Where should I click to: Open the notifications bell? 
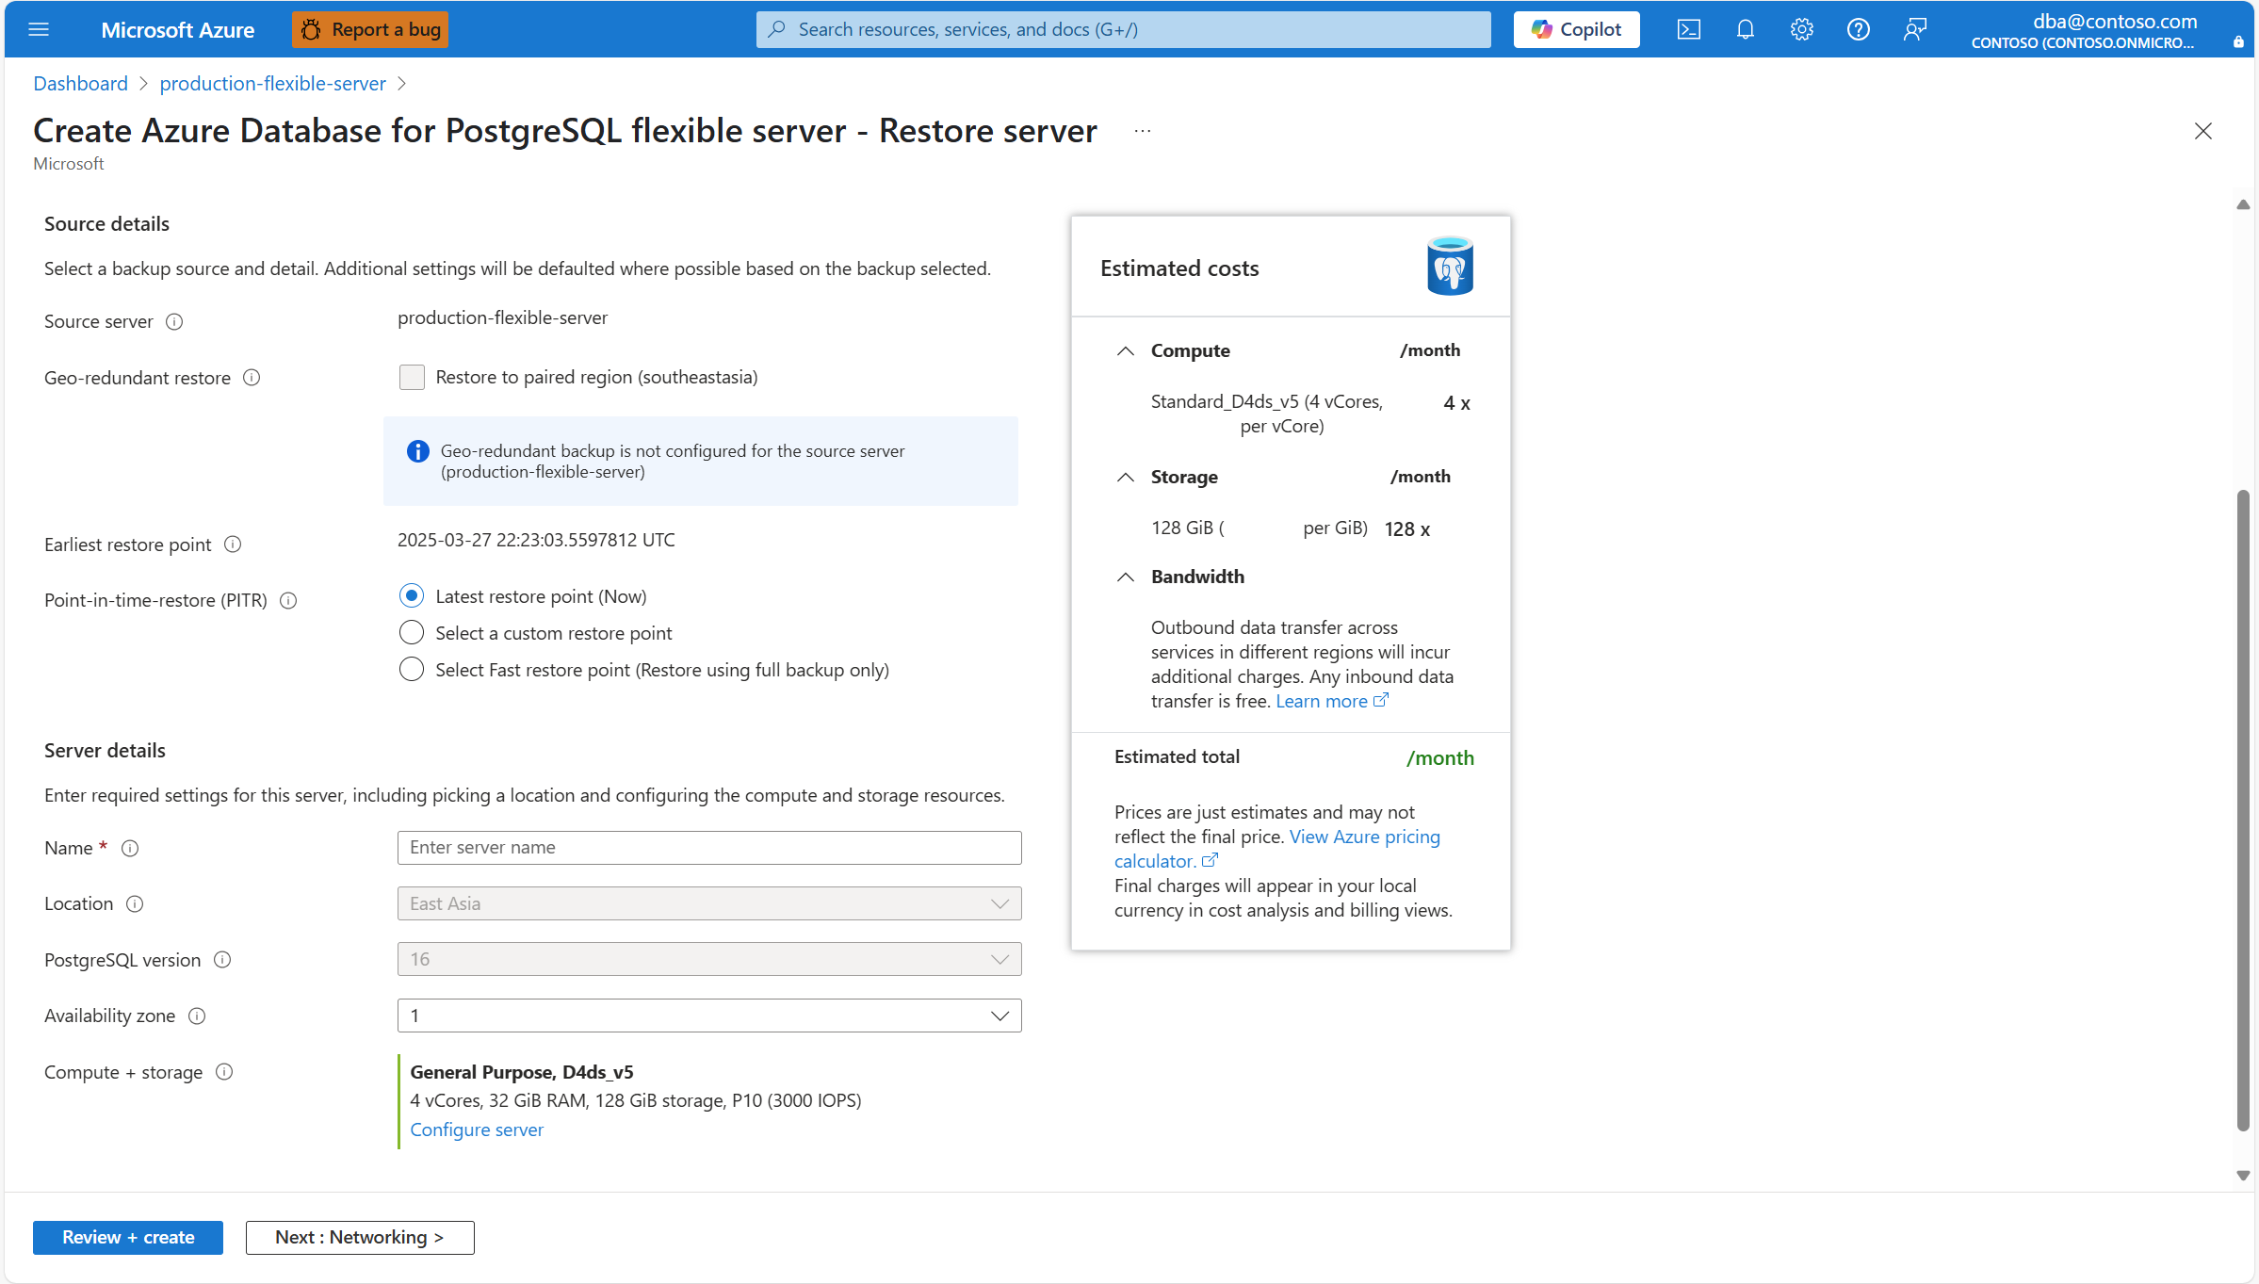[1745, 29]
